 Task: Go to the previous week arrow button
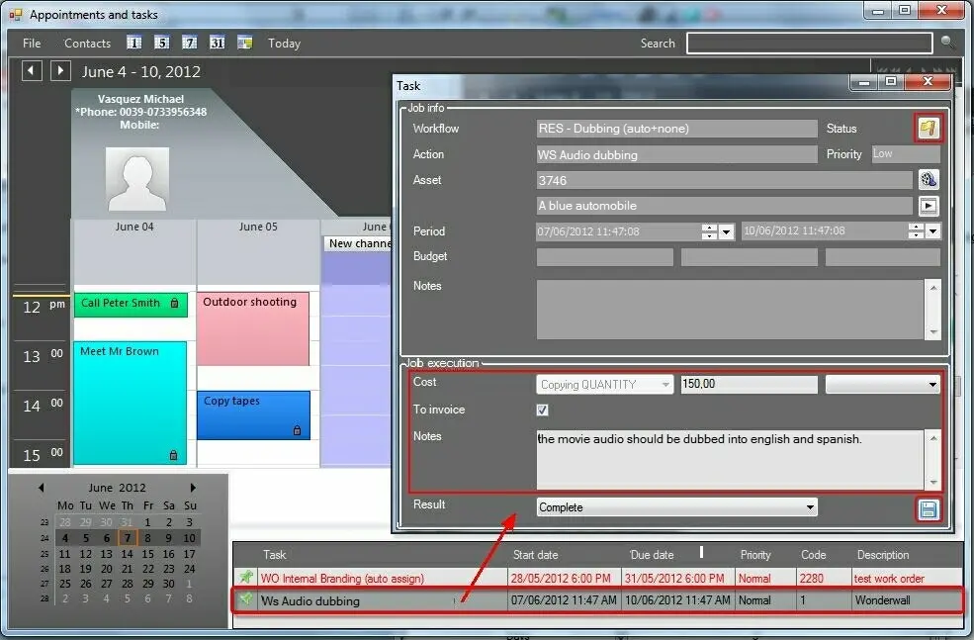[x=32, y=71]
